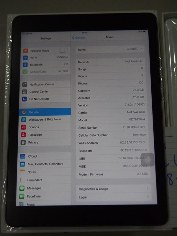Tap the Cellular Data Number row label
Screen dimensions: 177x236
pyautogui.click(x=93, y=135)
